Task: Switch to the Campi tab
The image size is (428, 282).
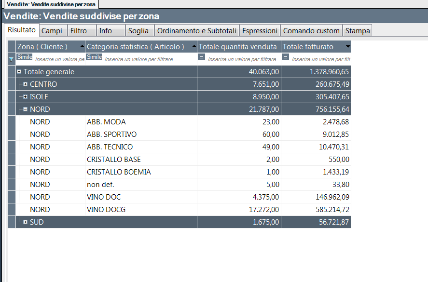Action: click(52, 31)
